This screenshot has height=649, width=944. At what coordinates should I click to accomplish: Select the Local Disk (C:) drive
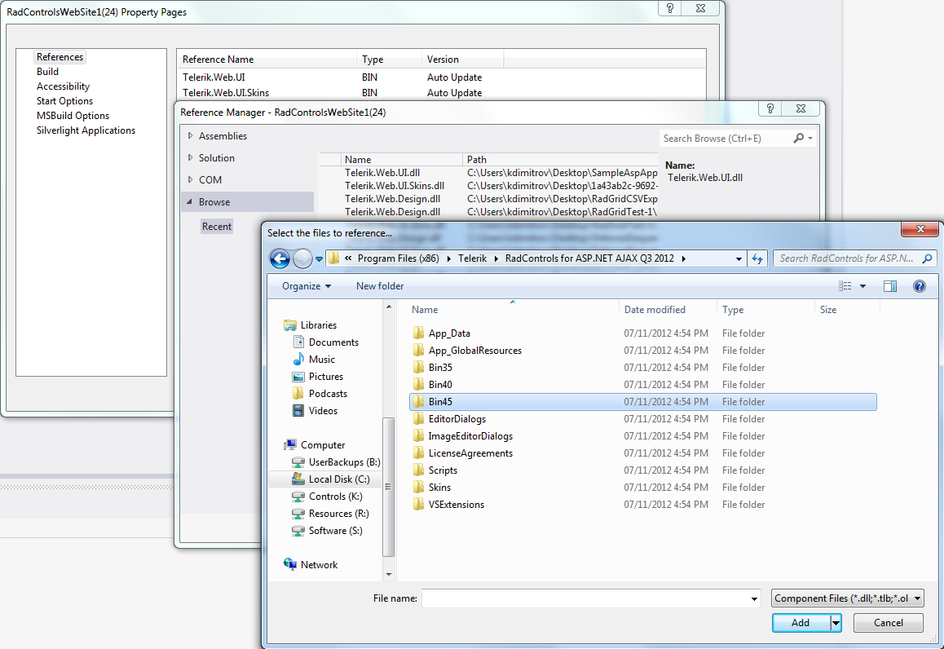[338, 479]
